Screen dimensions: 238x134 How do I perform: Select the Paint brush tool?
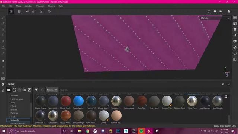pyautogui.click(x=3, y=17)
